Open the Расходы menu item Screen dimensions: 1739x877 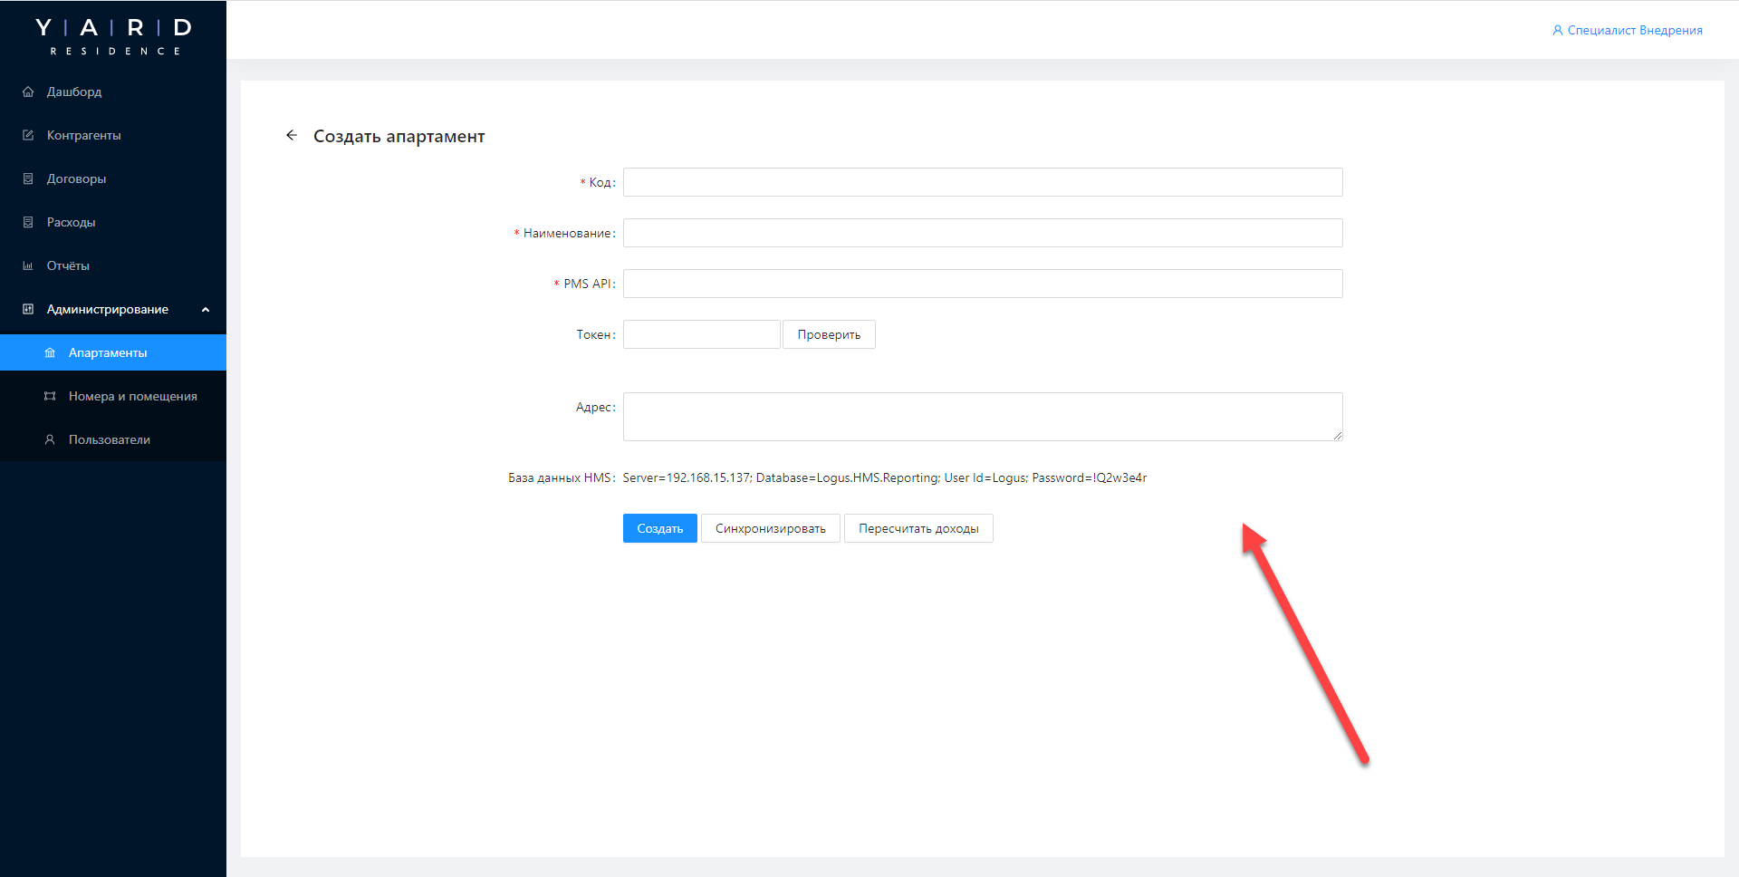coord(71,222)
